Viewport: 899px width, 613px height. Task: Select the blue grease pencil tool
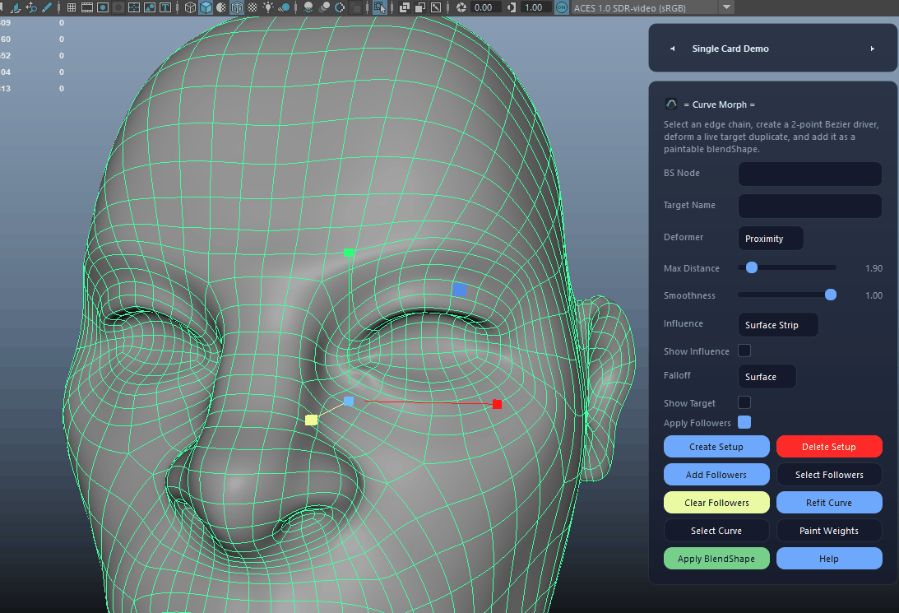coord(46,7)
